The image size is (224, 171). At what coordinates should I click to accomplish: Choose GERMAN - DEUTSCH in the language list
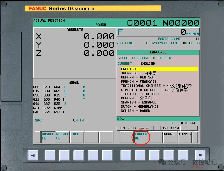click(138, 77)
